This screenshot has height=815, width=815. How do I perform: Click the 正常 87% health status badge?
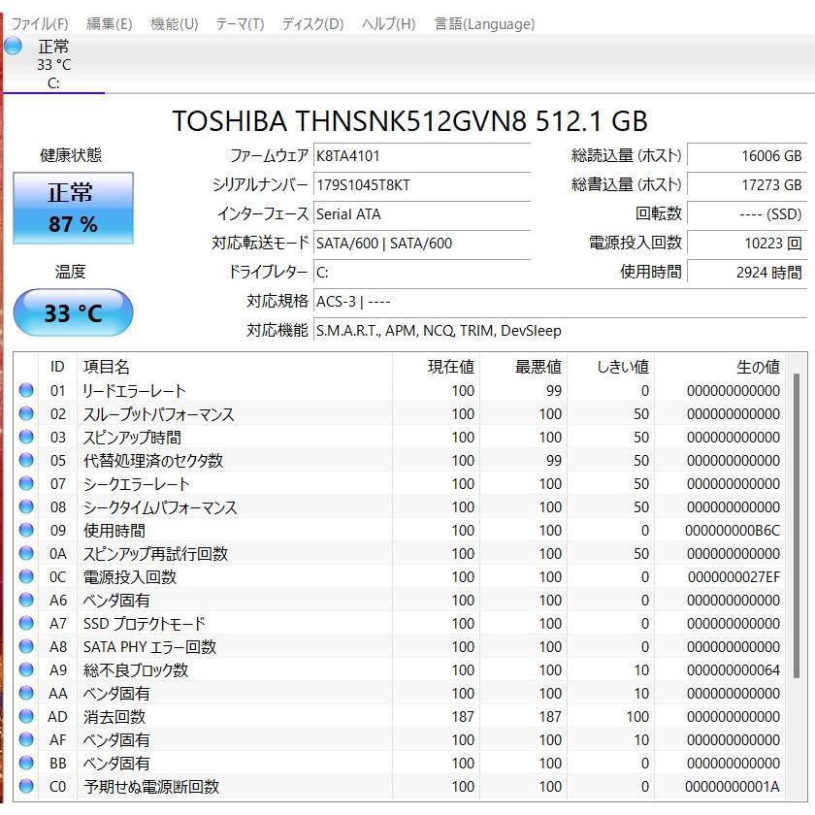pos(72,207)
